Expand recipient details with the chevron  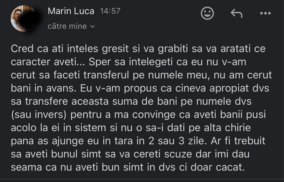click(93, 27)
